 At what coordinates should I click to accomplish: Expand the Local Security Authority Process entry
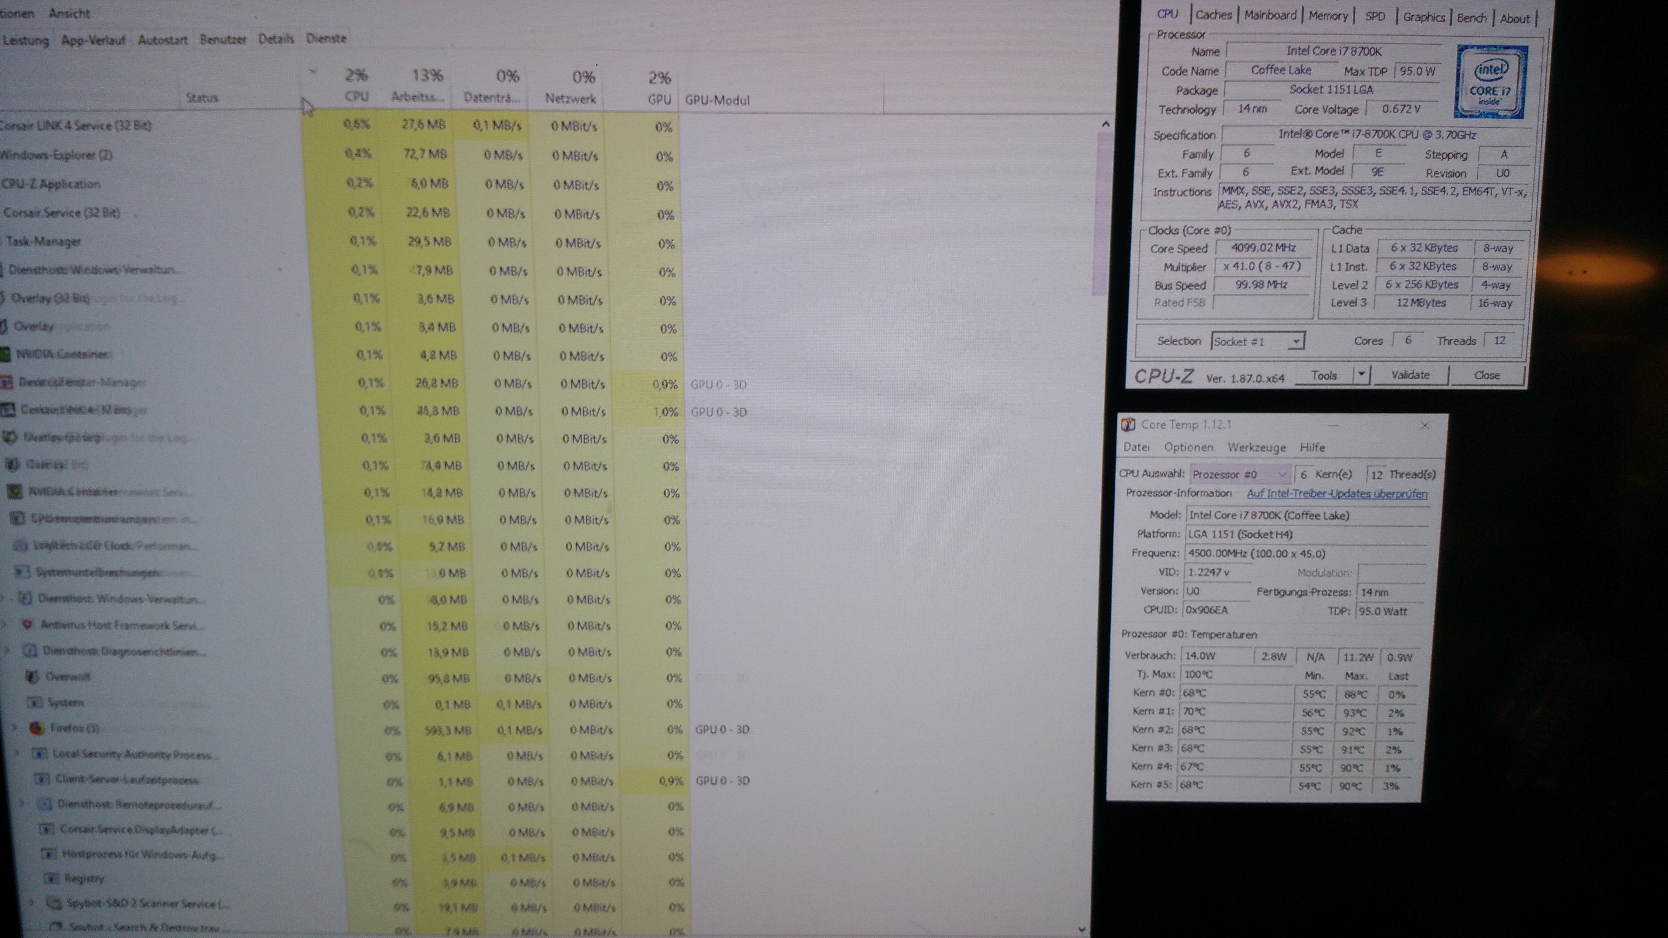point(17,753)
